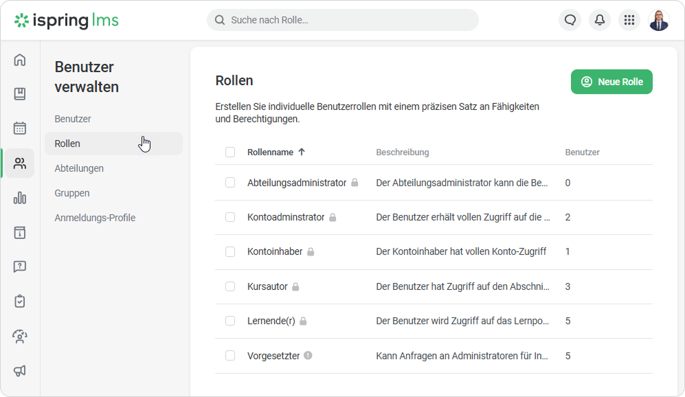685x397 pixels.
Task: Check the Abteilungsadministrator row checkbox
Action: (x=230, y=183)
